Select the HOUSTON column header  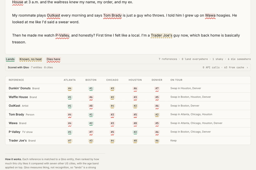135,80
